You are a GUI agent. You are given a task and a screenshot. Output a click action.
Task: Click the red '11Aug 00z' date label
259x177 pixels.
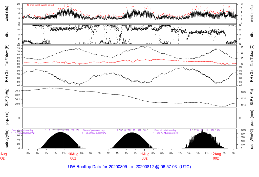click(x=144, y=156)
